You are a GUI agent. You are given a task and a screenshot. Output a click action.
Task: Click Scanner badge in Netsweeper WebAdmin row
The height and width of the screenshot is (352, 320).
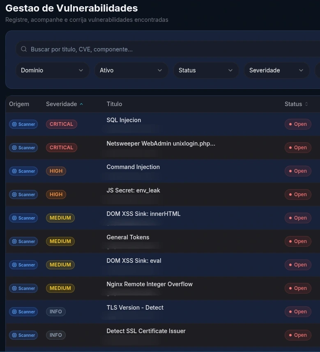pos(23,148)
